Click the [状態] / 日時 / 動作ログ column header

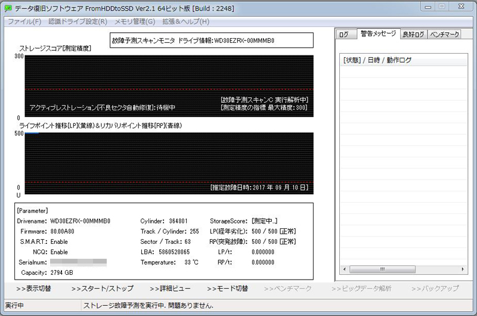click(404, 60)
